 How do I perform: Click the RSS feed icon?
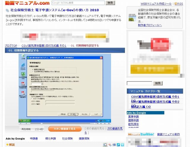coord(175,4)
